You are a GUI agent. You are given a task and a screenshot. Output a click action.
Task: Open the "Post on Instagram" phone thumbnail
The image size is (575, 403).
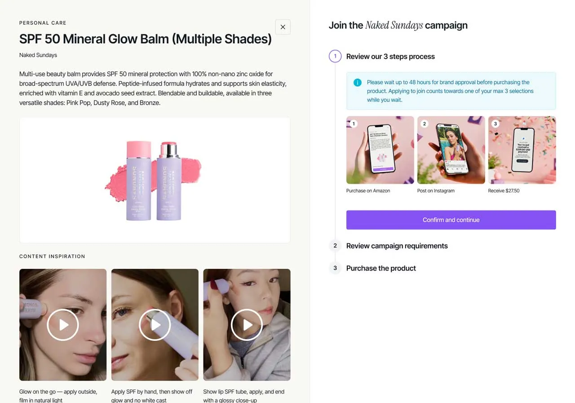tap(451, 150)
